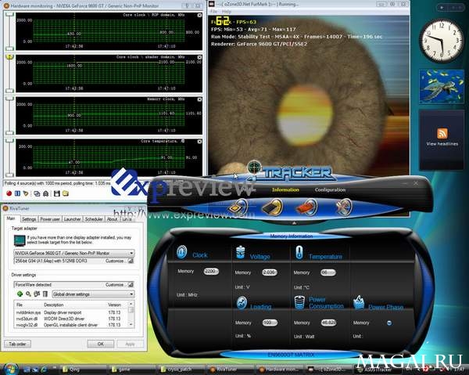Click the Clock section icon in Memory Information
The width and height of the screenshot is (469, 375).
(x=181, y=252)
